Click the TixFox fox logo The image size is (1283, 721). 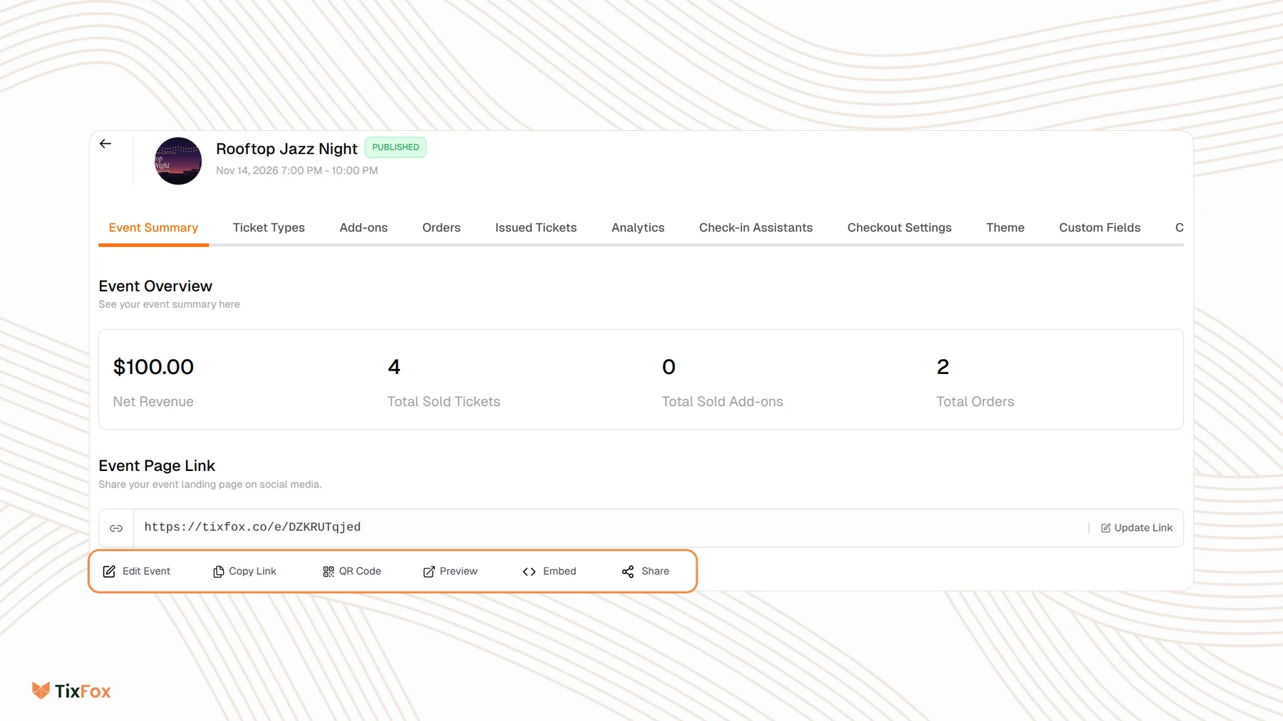pyautogui.click(x=41, y=690)
